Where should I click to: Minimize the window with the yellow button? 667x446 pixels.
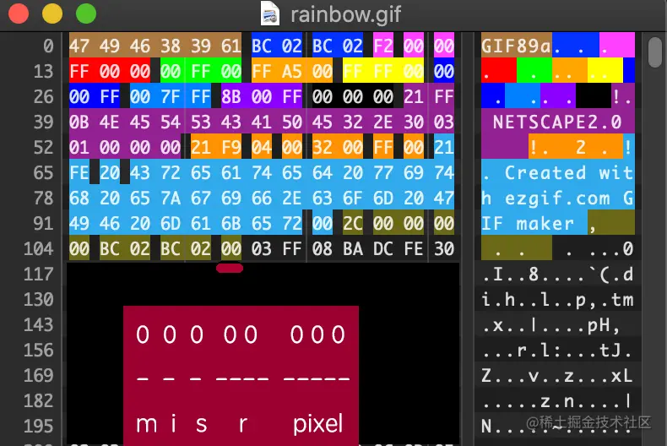pyautogui.click(x=52, y=14)
